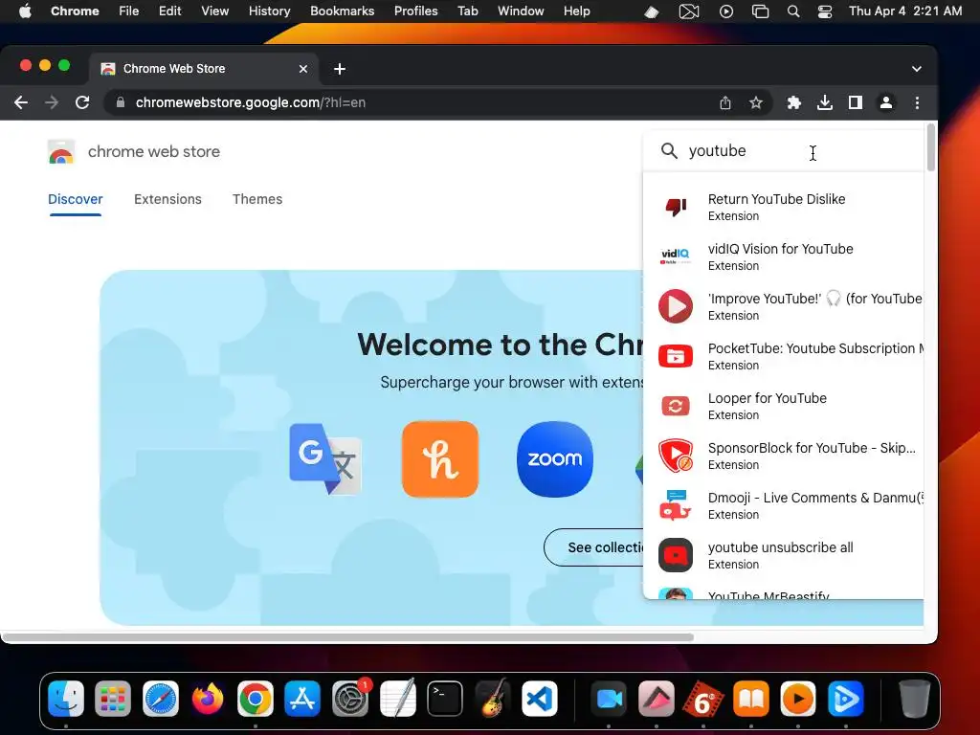980x735 pixels.
Task: Switch to the Extensions tab
Action: 167,199
